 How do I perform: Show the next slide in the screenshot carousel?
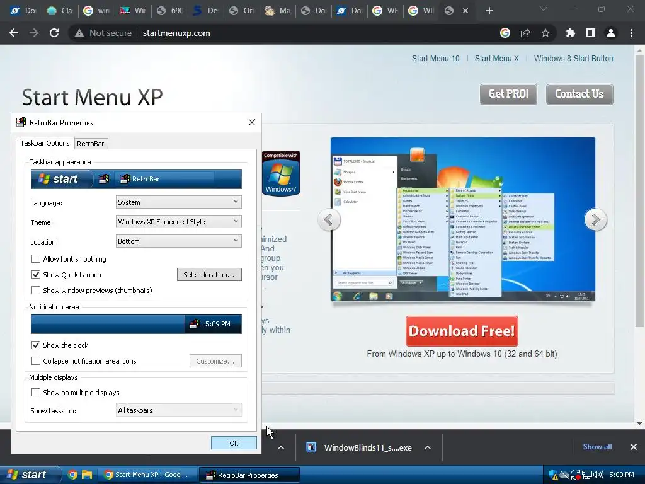coord(595,220)
